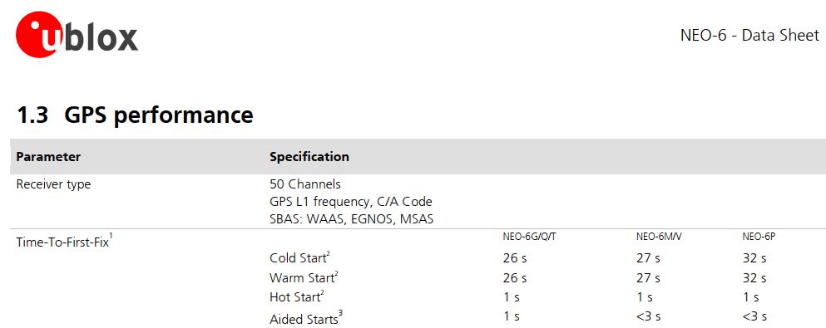Select the 1.3 GPS performance heading
Screen dimensions: 826x328
point(135,115)
